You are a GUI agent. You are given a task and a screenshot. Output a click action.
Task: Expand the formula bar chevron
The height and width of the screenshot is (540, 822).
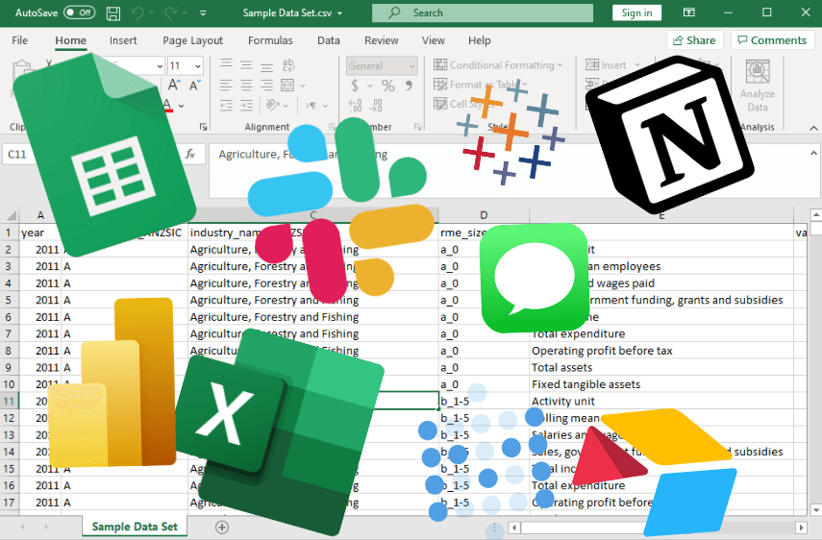tap(813, 153)
